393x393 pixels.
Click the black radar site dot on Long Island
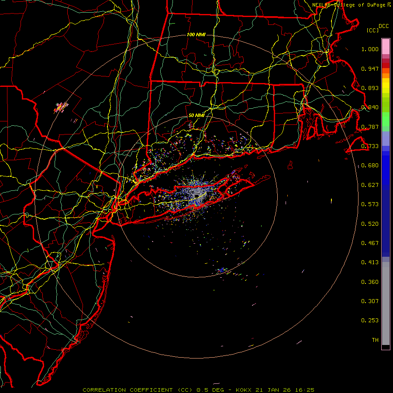pyautogui.click(x=197, y=196)
